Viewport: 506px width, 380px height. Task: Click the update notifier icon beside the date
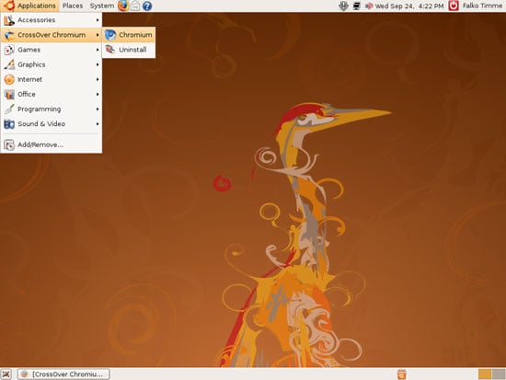(369, 6)
